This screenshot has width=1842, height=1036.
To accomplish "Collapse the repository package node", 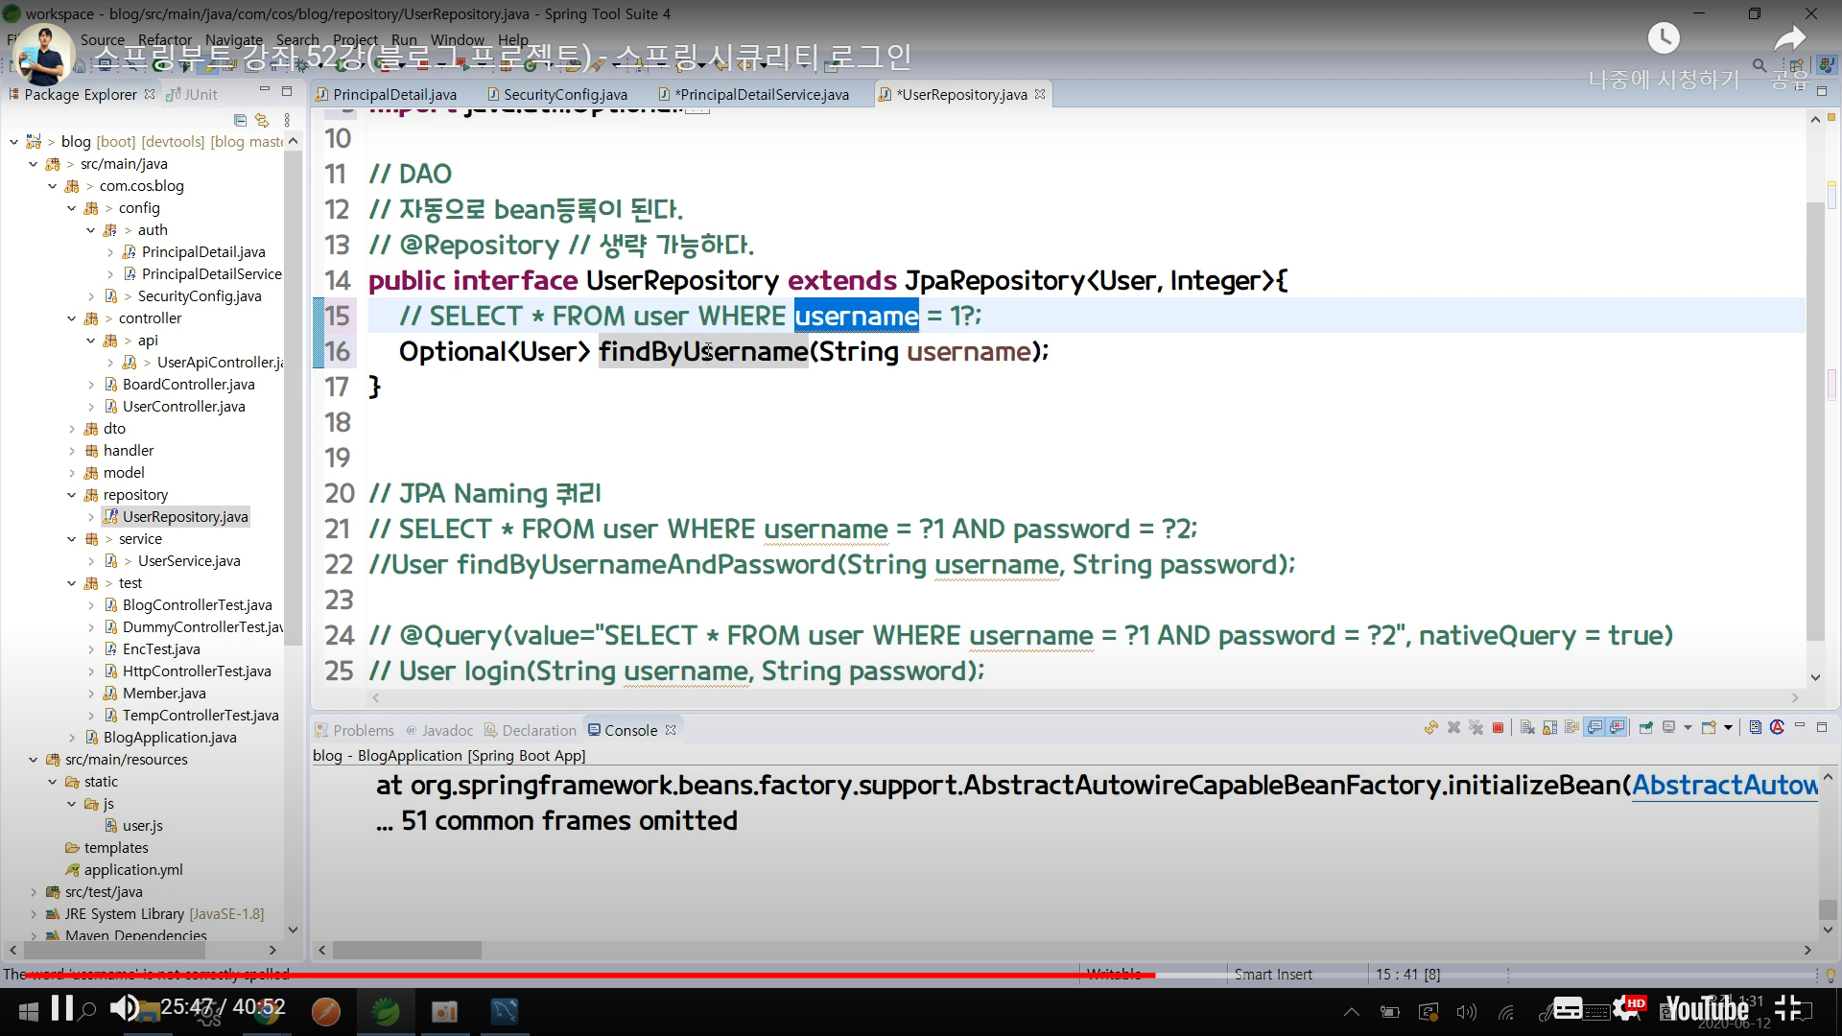I will click(72, 495).
